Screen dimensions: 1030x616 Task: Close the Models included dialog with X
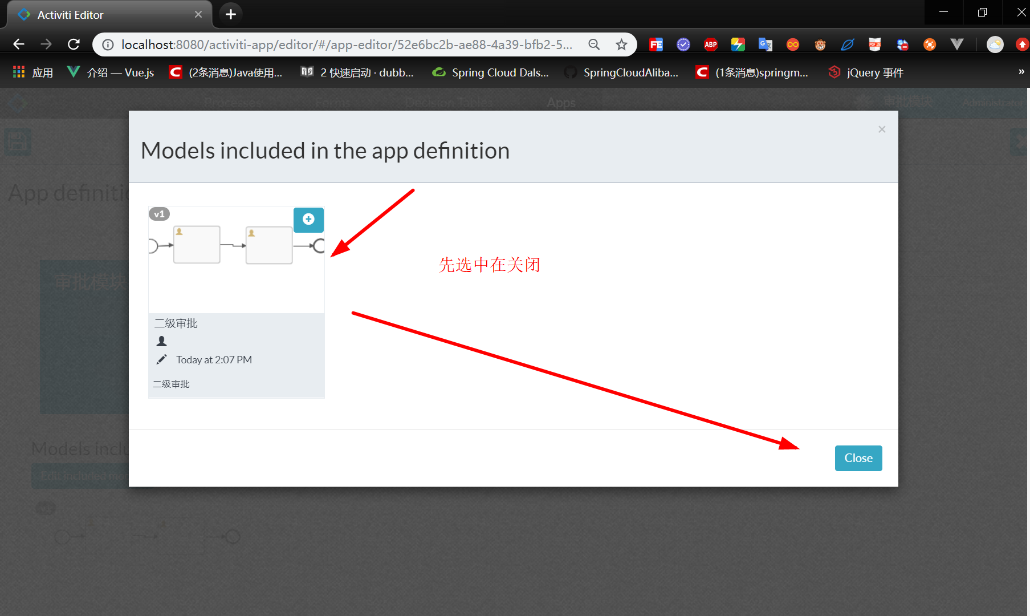click(x=882, y=129)
